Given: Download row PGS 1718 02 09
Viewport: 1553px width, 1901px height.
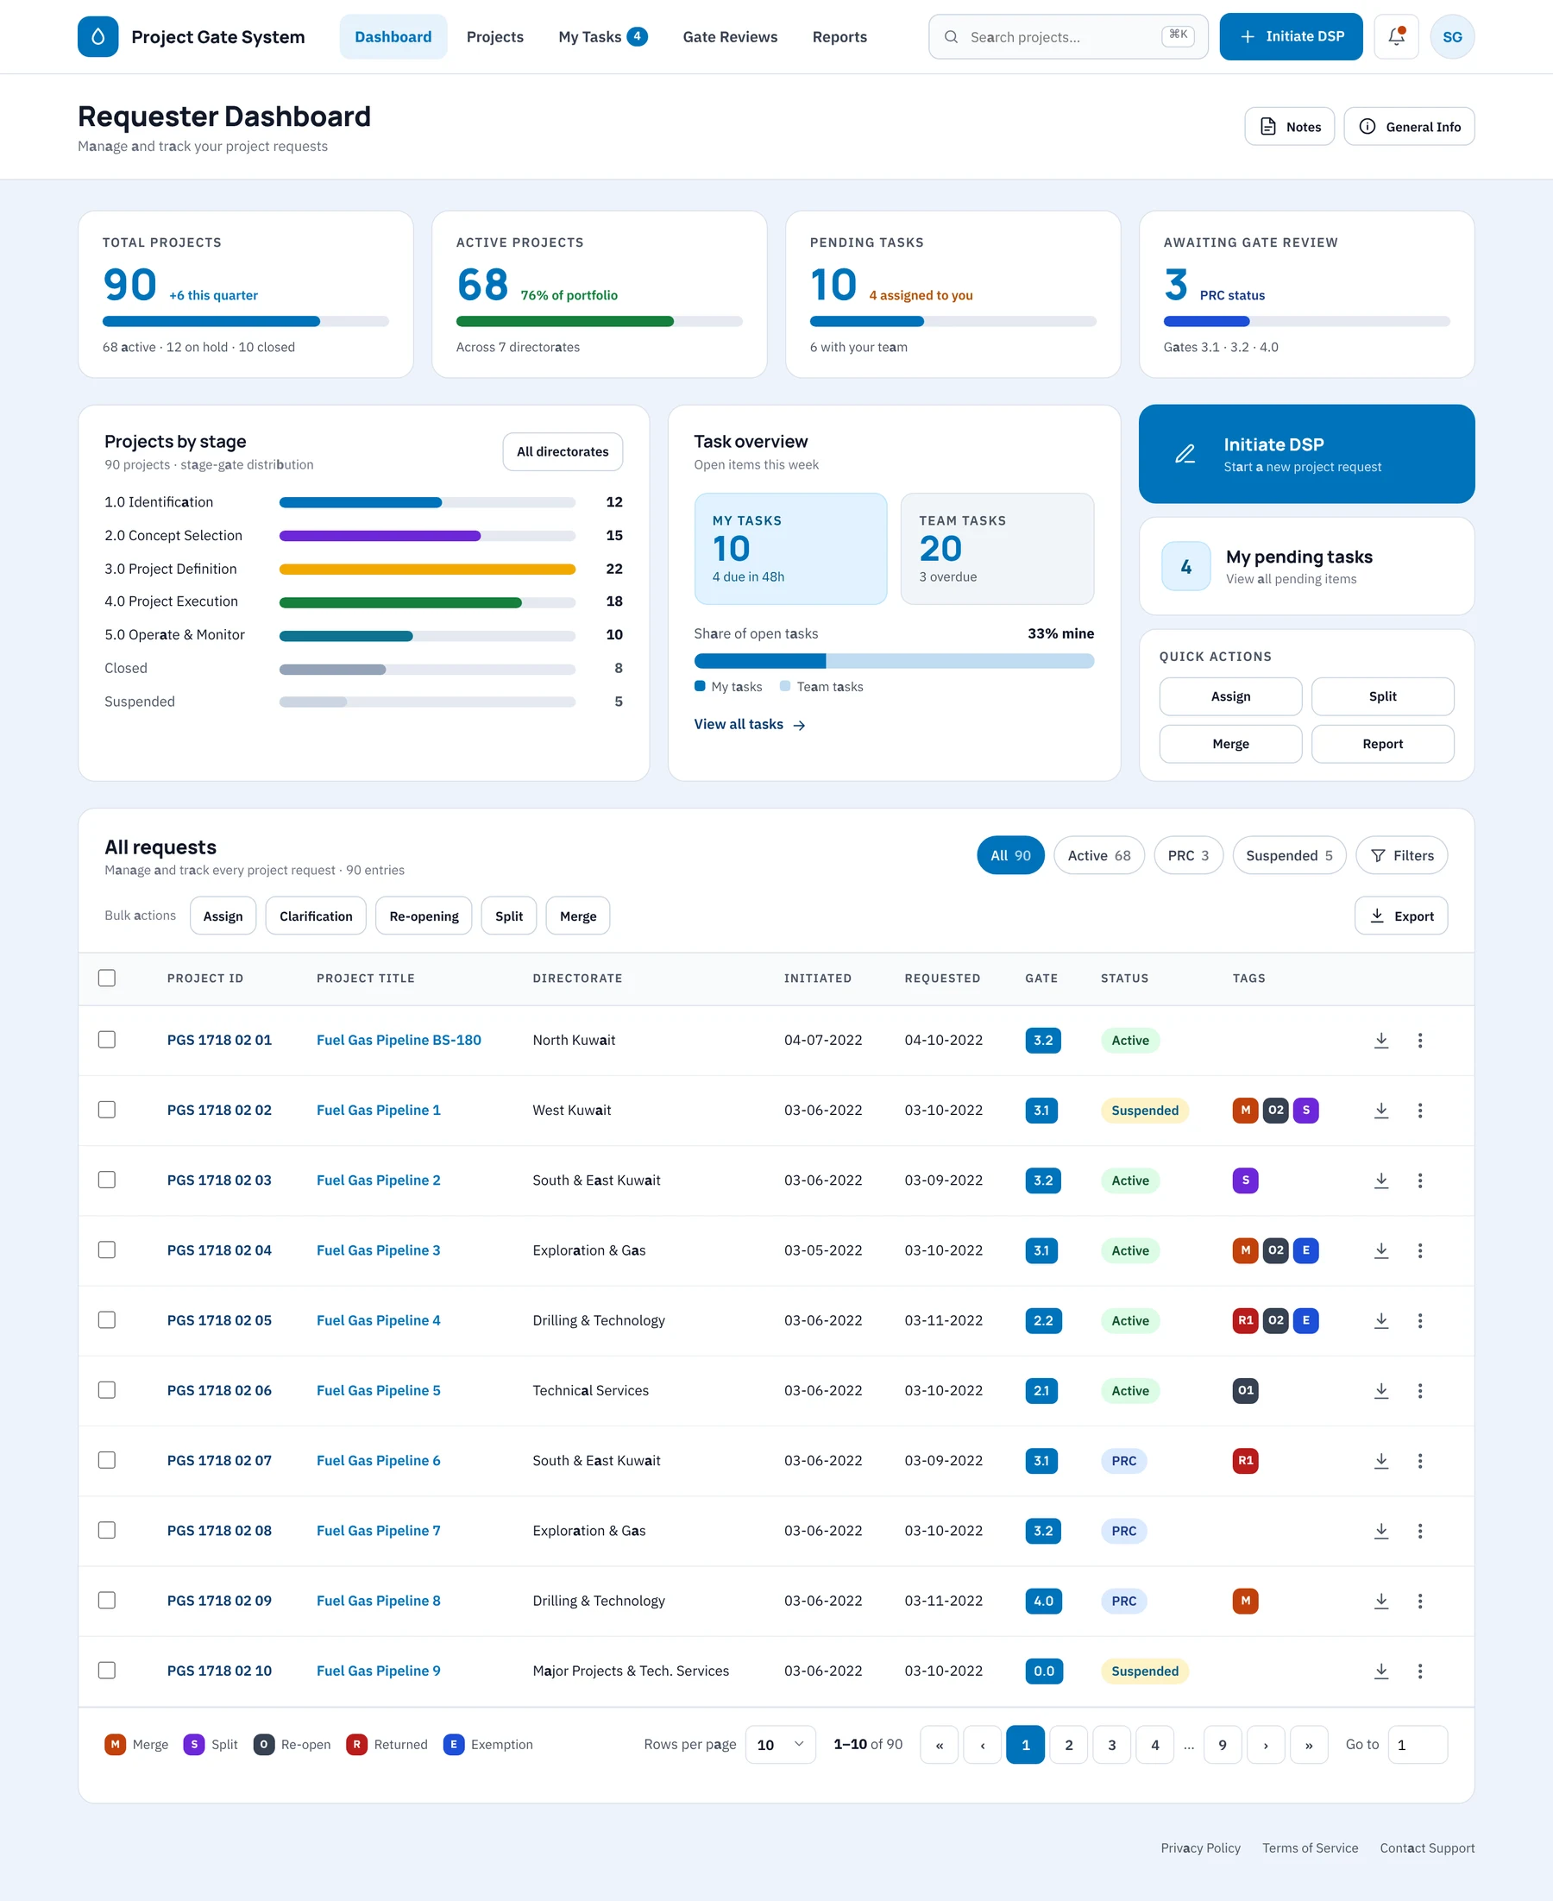Looking at the screenshot, I should (x=1381, y=1601).
